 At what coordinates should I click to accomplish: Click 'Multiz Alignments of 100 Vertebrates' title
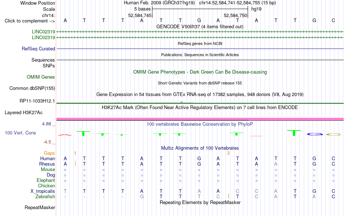200,148
